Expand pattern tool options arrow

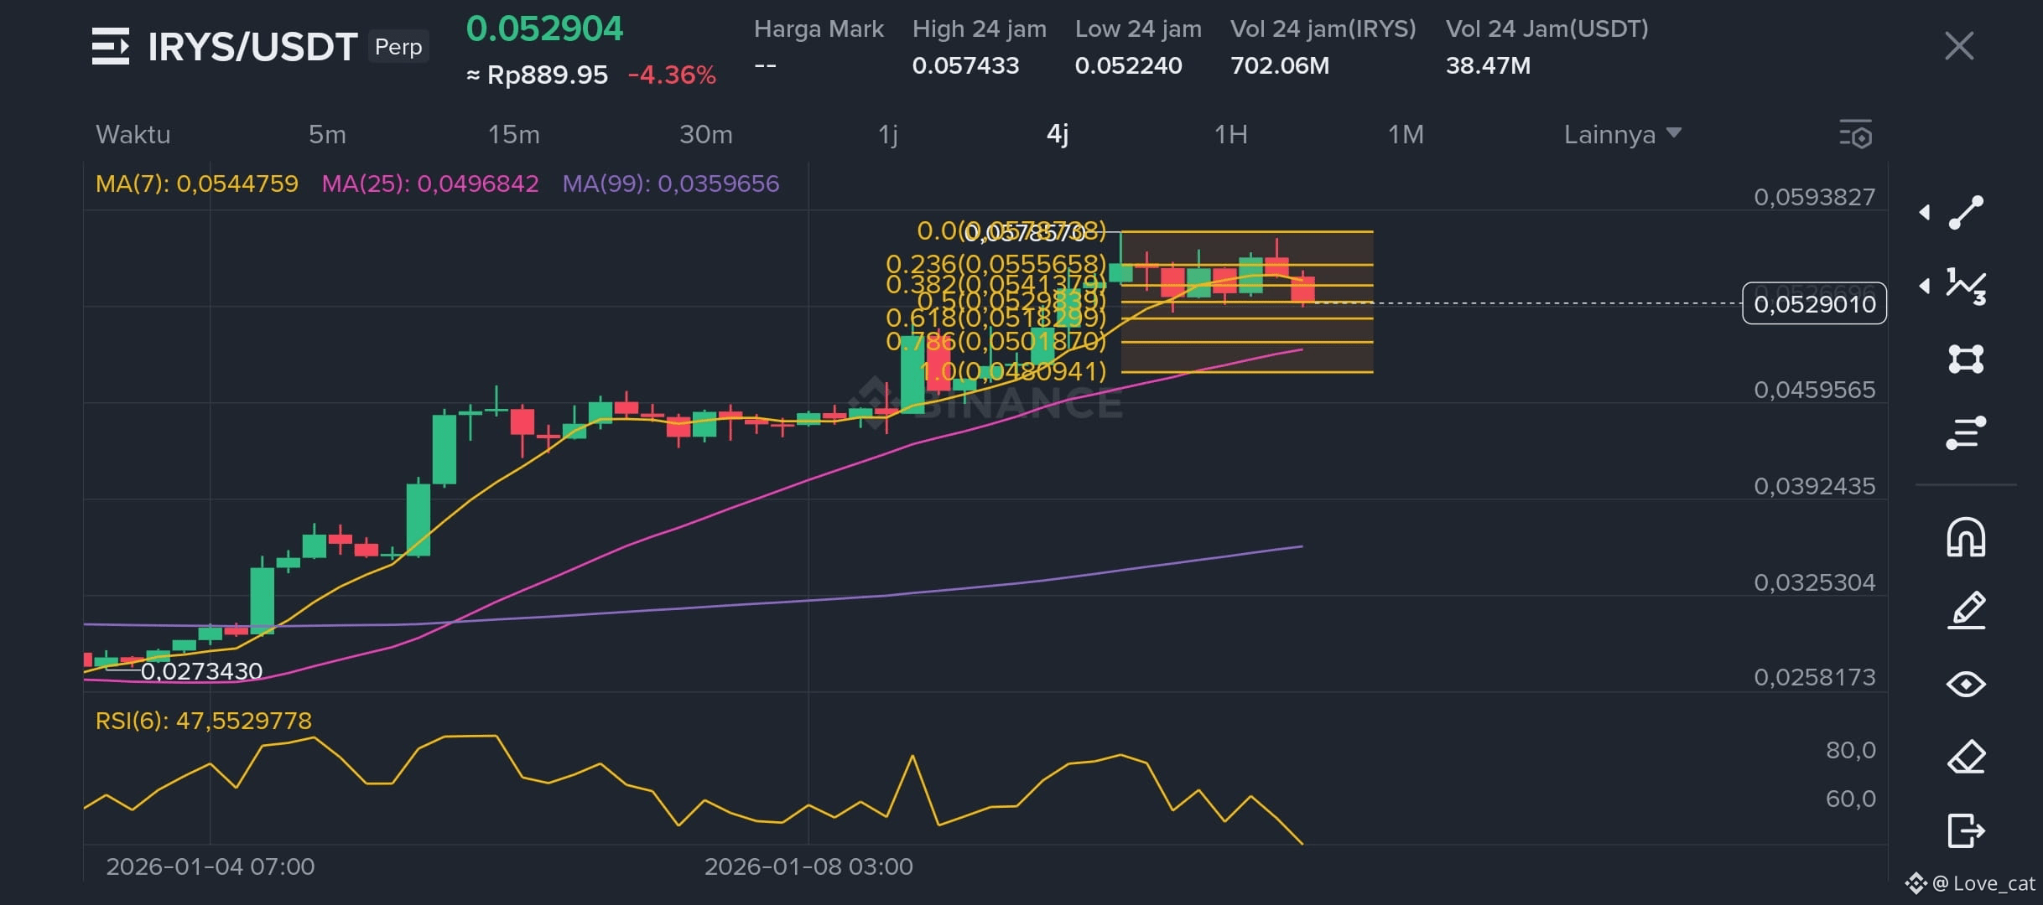tap(1925, 286)
